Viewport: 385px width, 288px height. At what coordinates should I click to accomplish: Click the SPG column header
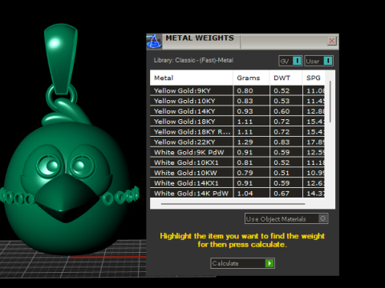click(314, 78)
